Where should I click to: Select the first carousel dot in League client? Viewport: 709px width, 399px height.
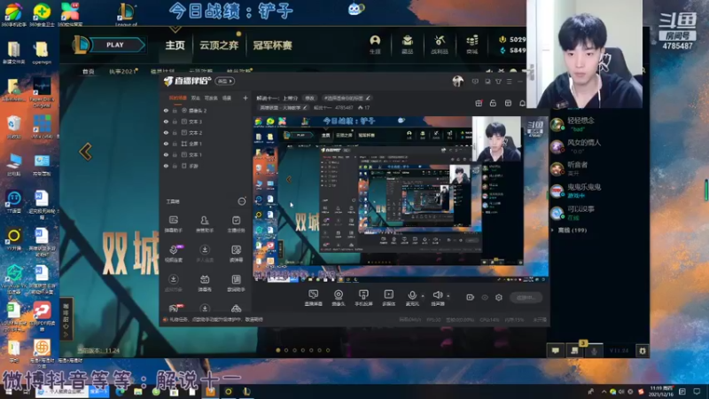click(278, 350)
